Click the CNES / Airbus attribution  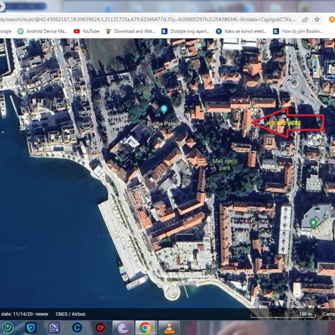point(71,314)
